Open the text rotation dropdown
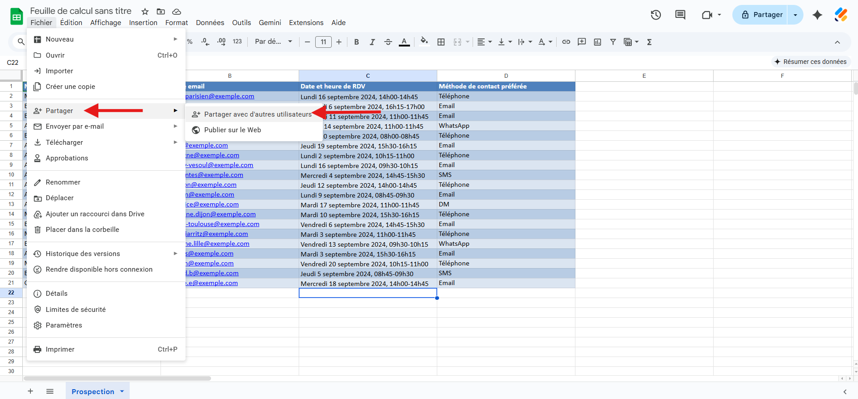Image resolution: width=858 pixels, height=399 pixels. (x=545, y=42)
